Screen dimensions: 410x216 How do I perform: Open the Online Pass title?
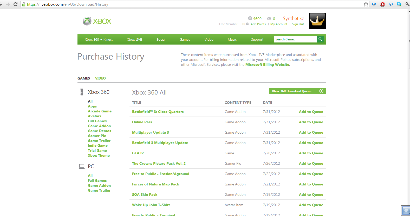pyautogui.click(x=142, y=122)
